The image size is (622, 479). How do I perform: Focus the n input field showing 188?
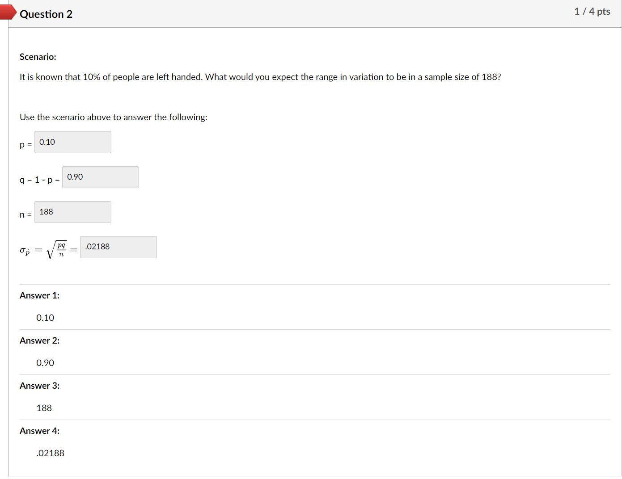[x=73, y=212]
